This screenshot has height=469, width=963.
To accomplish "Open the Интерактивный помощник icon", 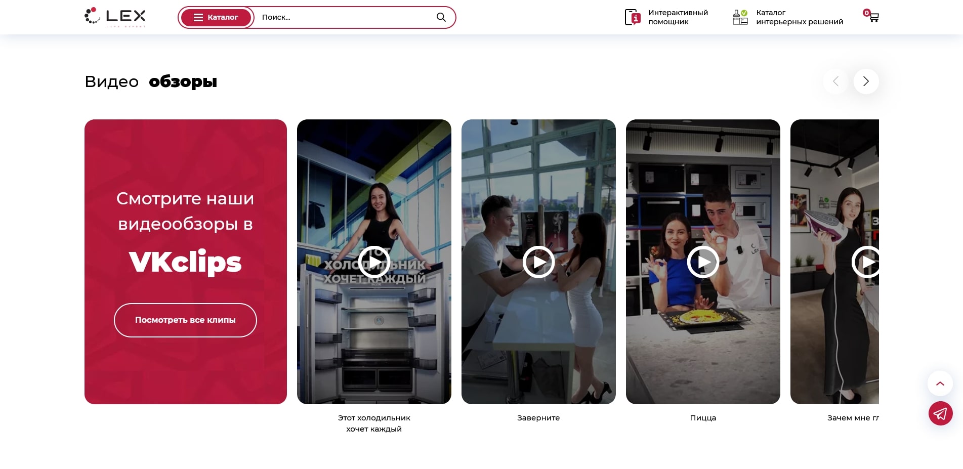I will tap(633, 17).
